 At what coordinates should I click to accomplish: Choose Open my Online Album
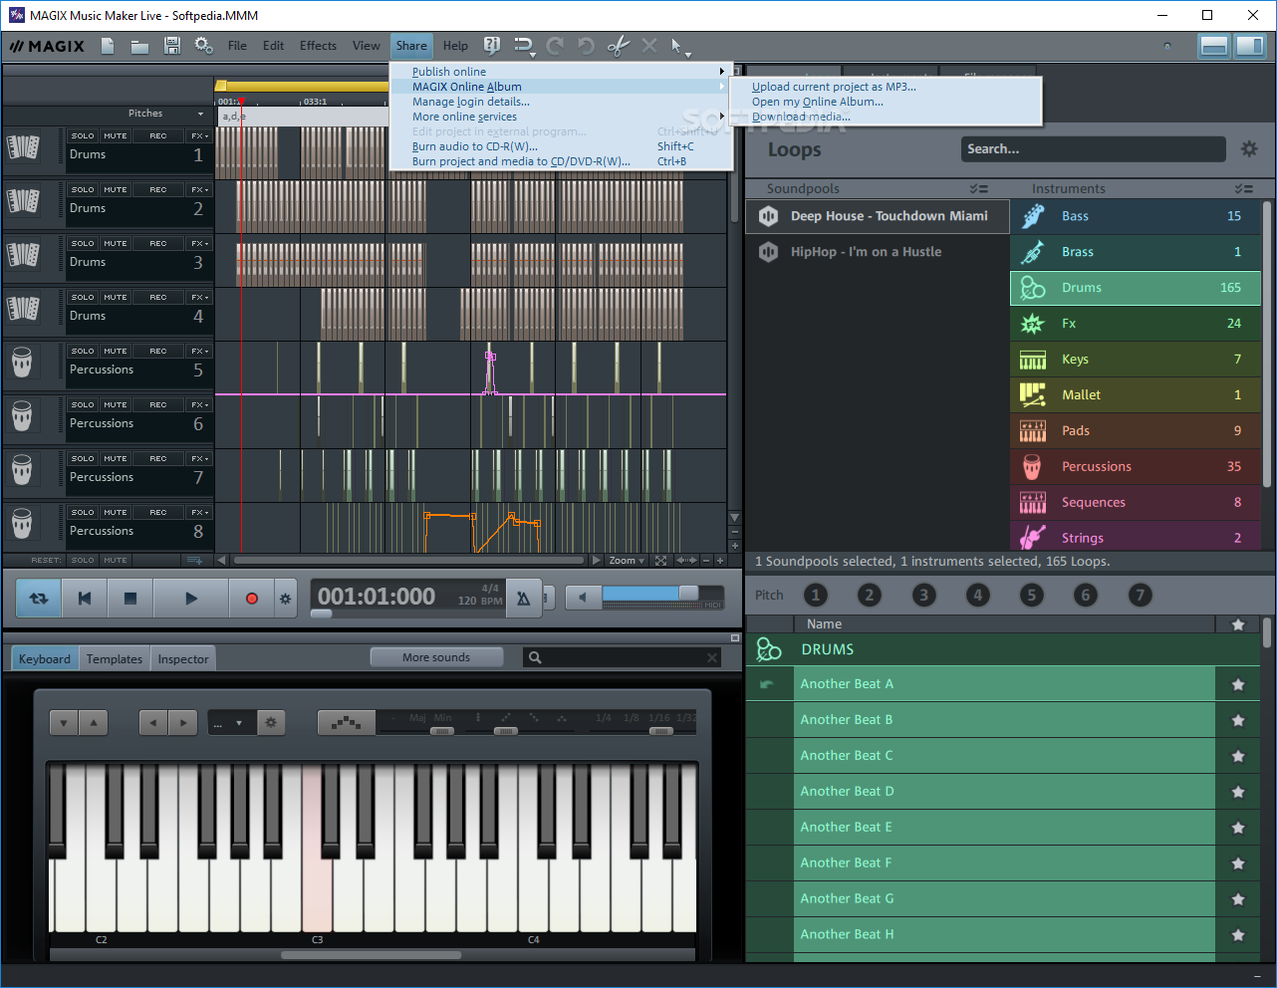click(x=817, y=102)
